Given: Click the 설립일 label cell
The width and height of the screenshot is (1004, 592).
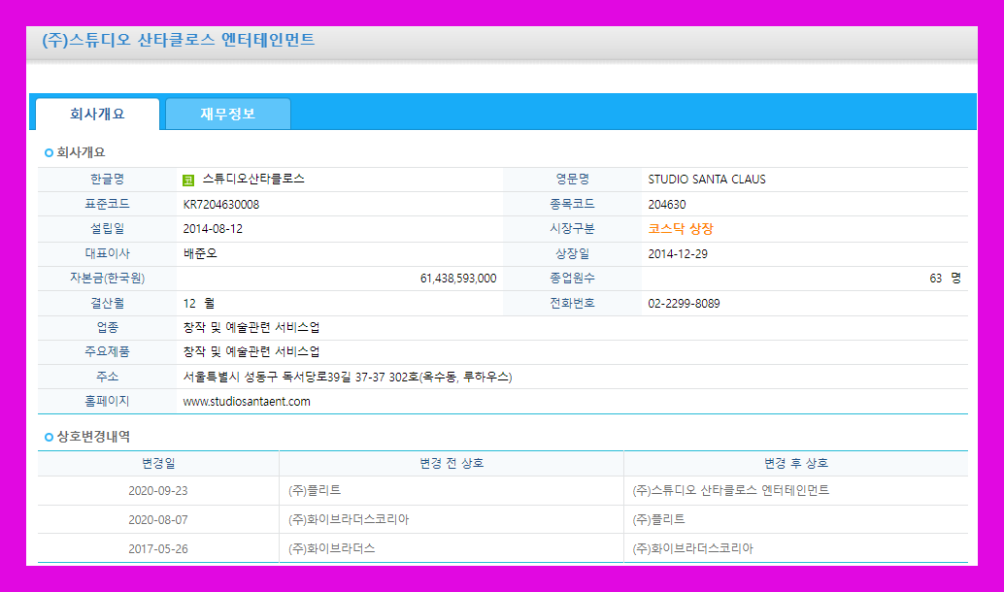Looking at the screenshot, I should [x=107, y=229].
